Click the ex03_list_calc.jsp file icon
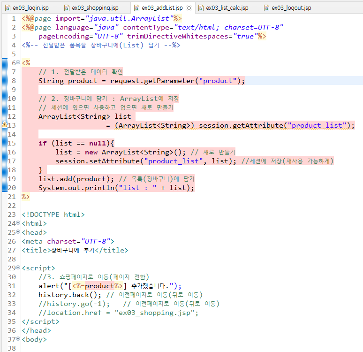The image size is (363, 352). [x=201, y=8]
